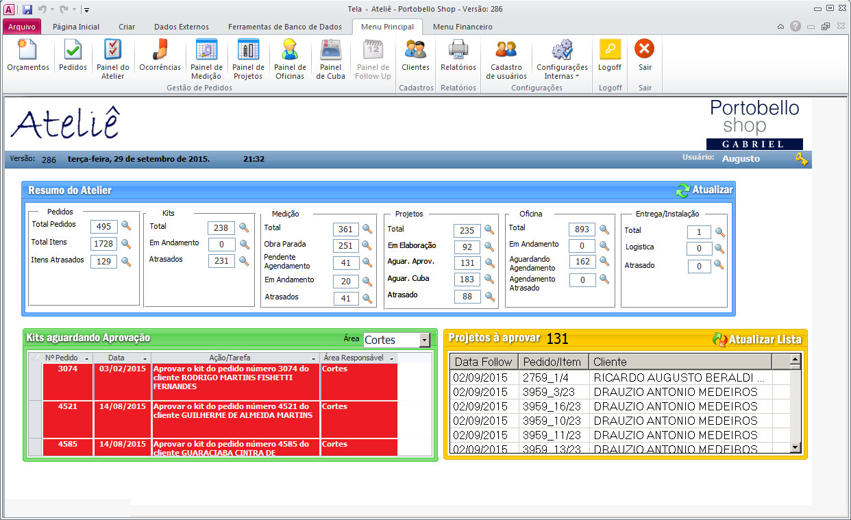Open Painel de Oficinas
Image resolution: width=851 pixels, height=520 pixels.
(290, 59)
